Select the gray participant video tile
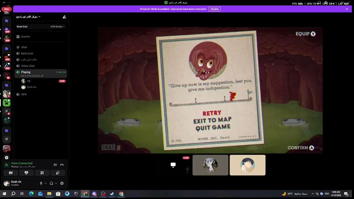This screenshot has height=199, width=354. (x=210, y=165)
